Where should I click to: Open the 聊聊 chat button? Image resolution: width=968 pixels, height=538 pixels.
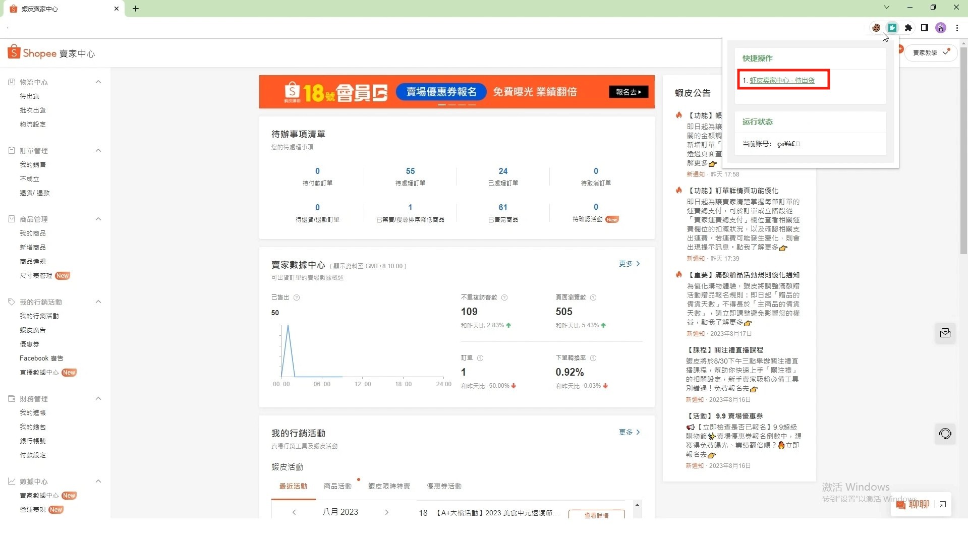913,504
